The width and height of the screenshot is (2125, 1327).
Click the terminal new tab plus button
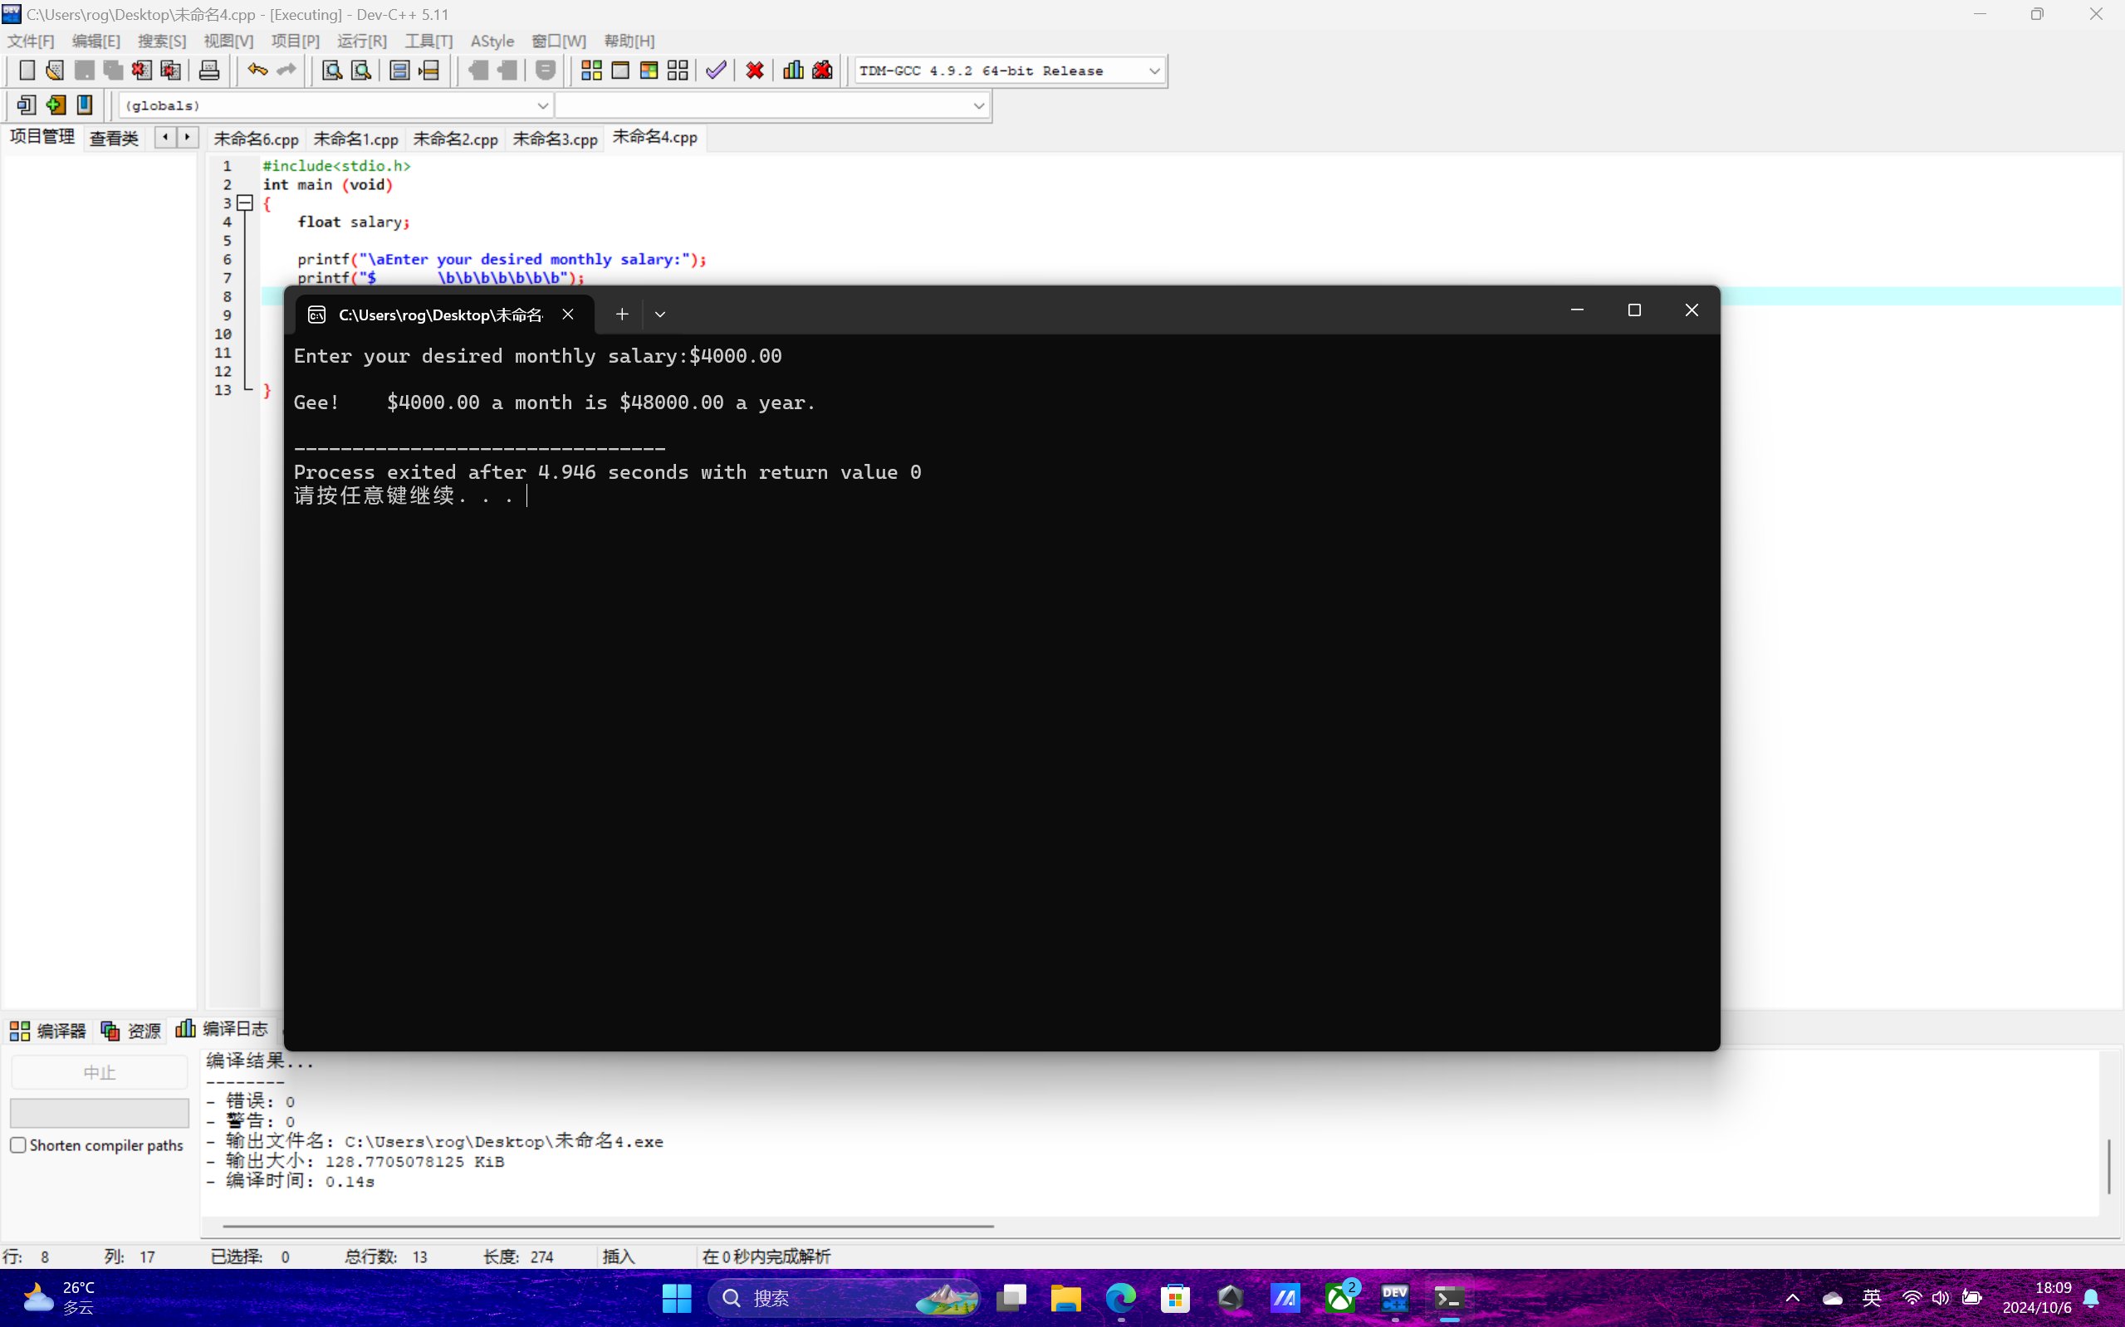622,315
